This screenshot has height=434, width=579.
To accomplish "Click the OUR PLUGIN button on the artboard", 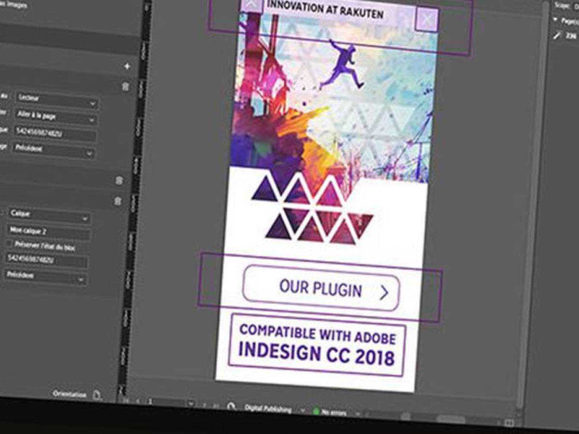I will 321,289.
